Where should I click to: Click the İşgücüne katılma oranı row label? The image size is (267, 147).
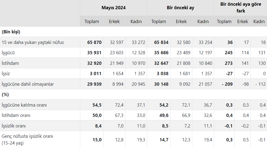24,105
